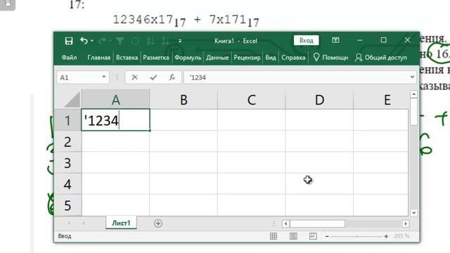Image resolution: width=450 pixels, height=253 pixels.
Task: Confirm cell entry with the checkmark icon
Action: [153, 77]
